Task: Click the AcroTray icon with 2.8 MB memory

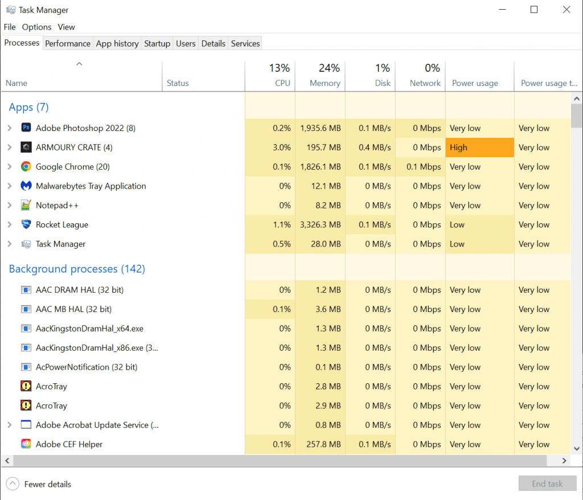Action: pos(26,386)
